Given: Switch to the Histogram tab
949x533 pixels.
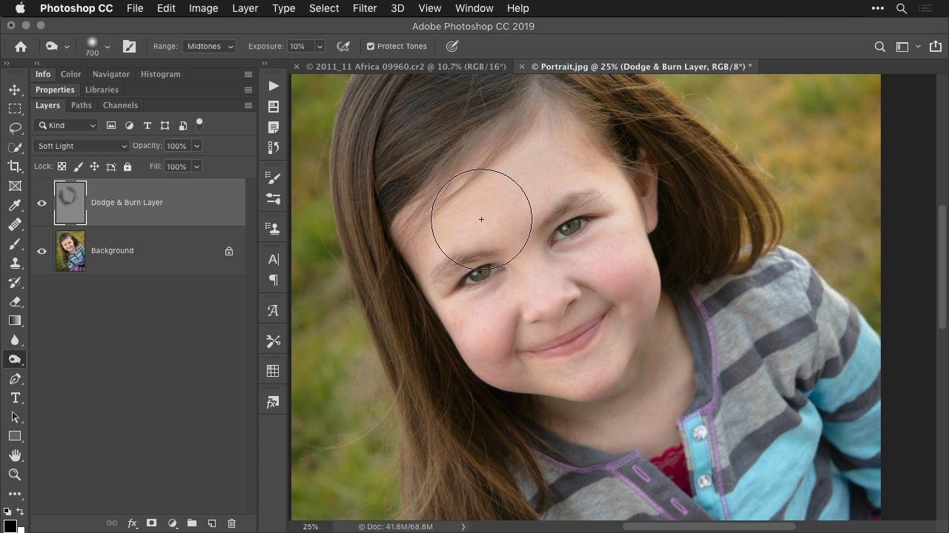Looking at the screenshot, I should (x=160, y=74).
